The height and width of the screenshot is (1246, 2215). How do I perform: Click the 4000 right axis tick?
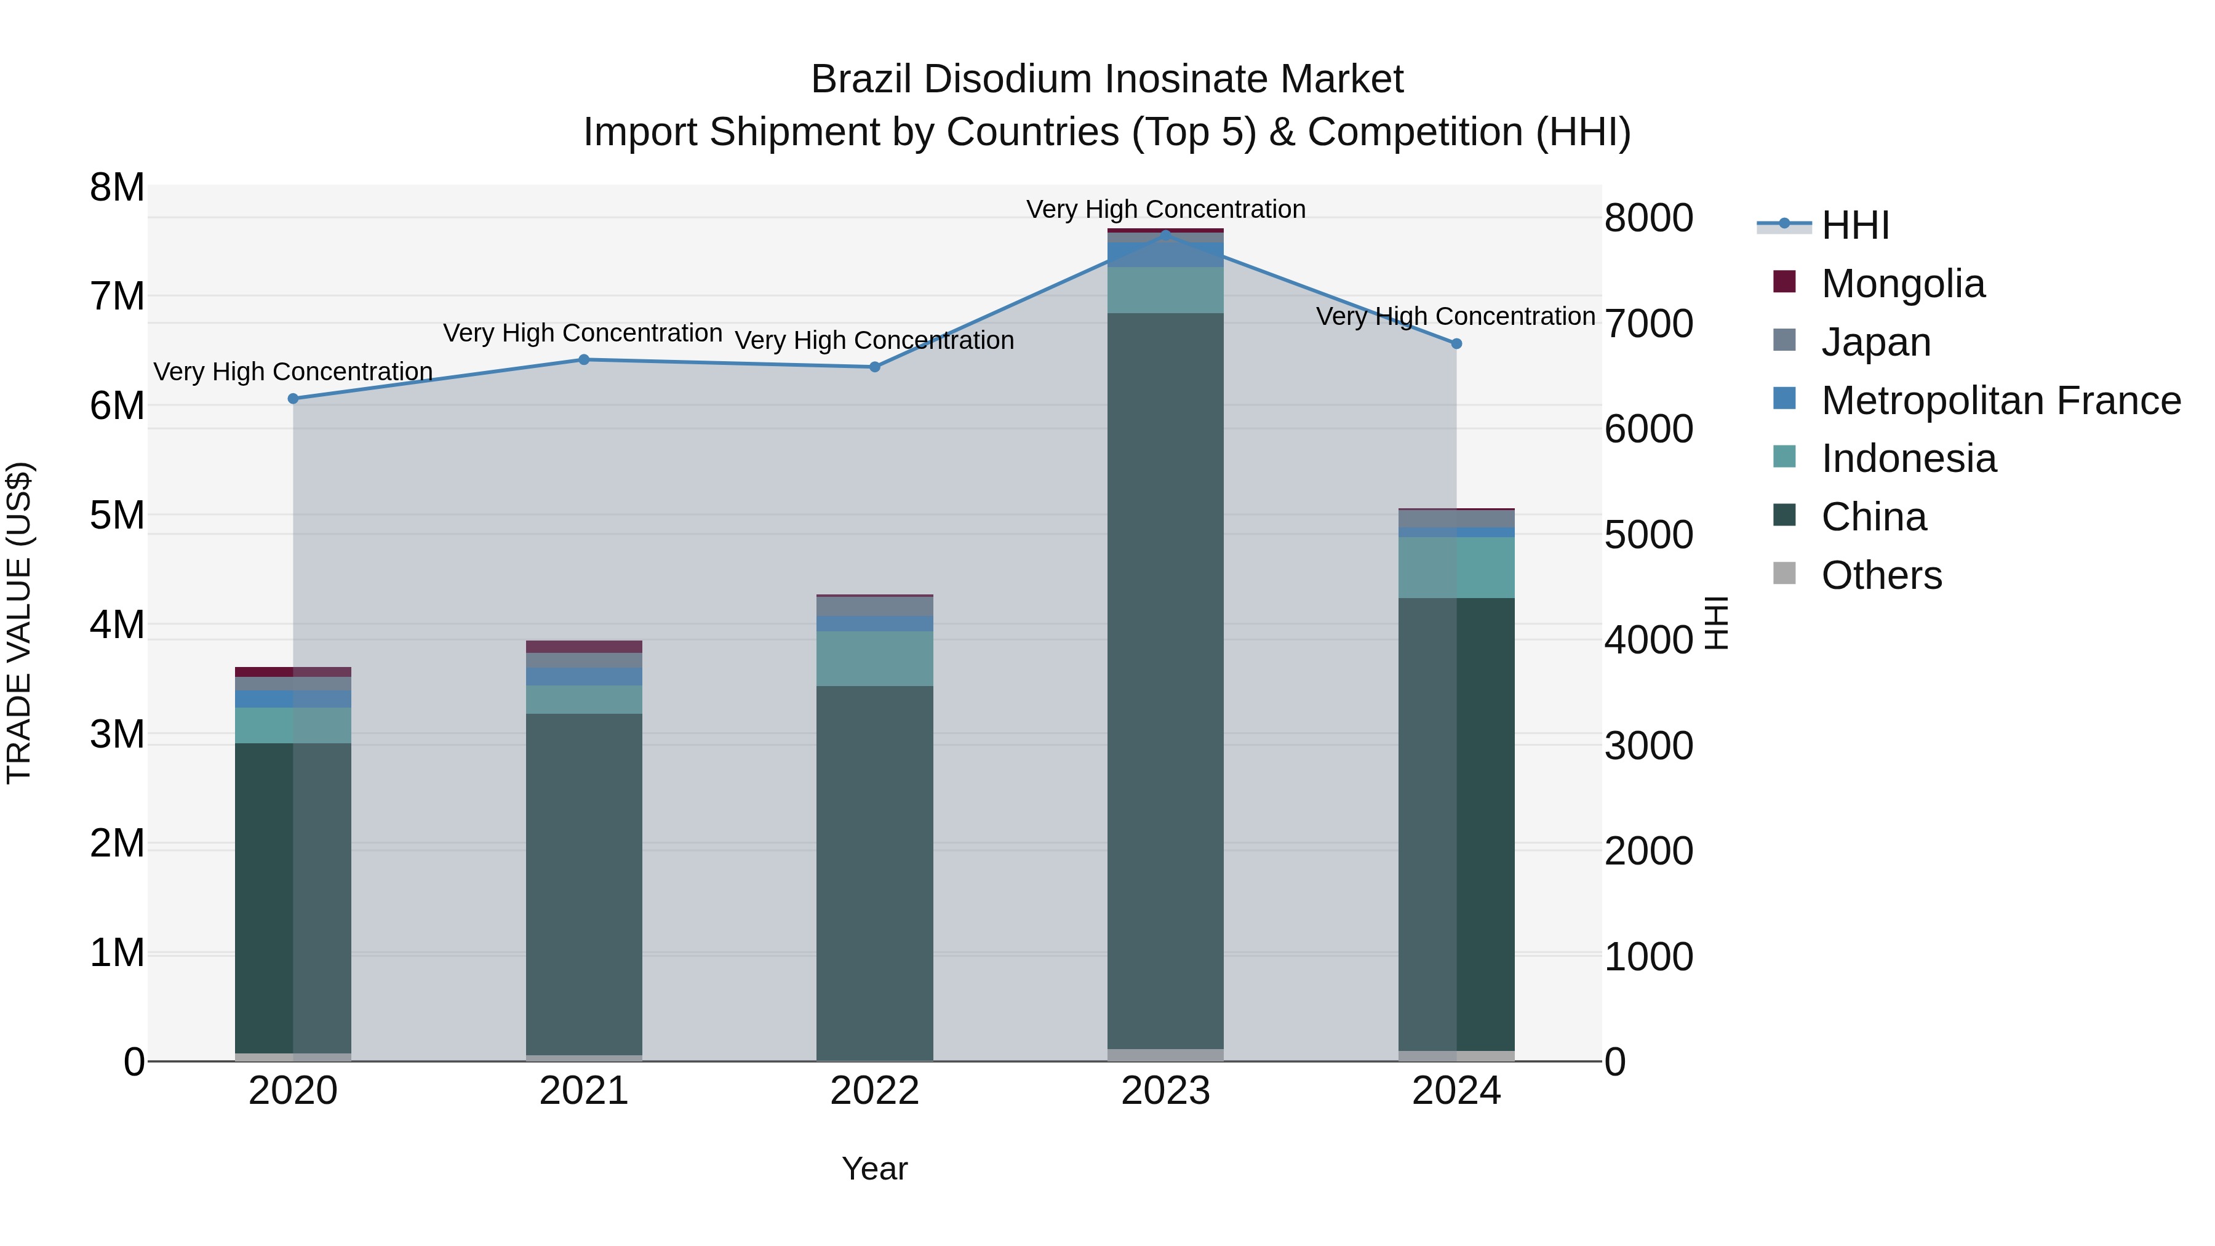tap(1649, 641)
